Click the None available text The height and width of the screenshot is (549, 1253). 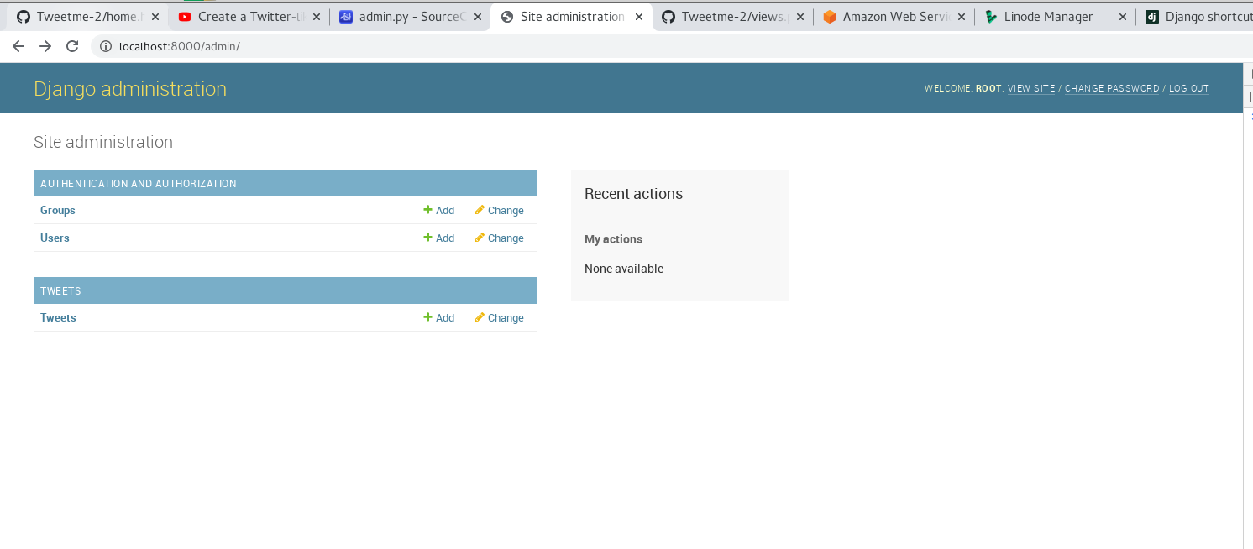[624, 269]
